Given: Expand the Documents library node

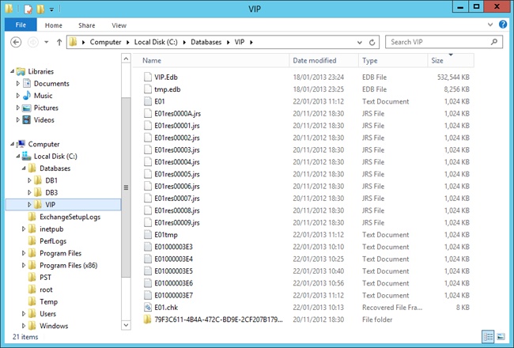Looking at the screenshot, I should (x=18, y=83).
